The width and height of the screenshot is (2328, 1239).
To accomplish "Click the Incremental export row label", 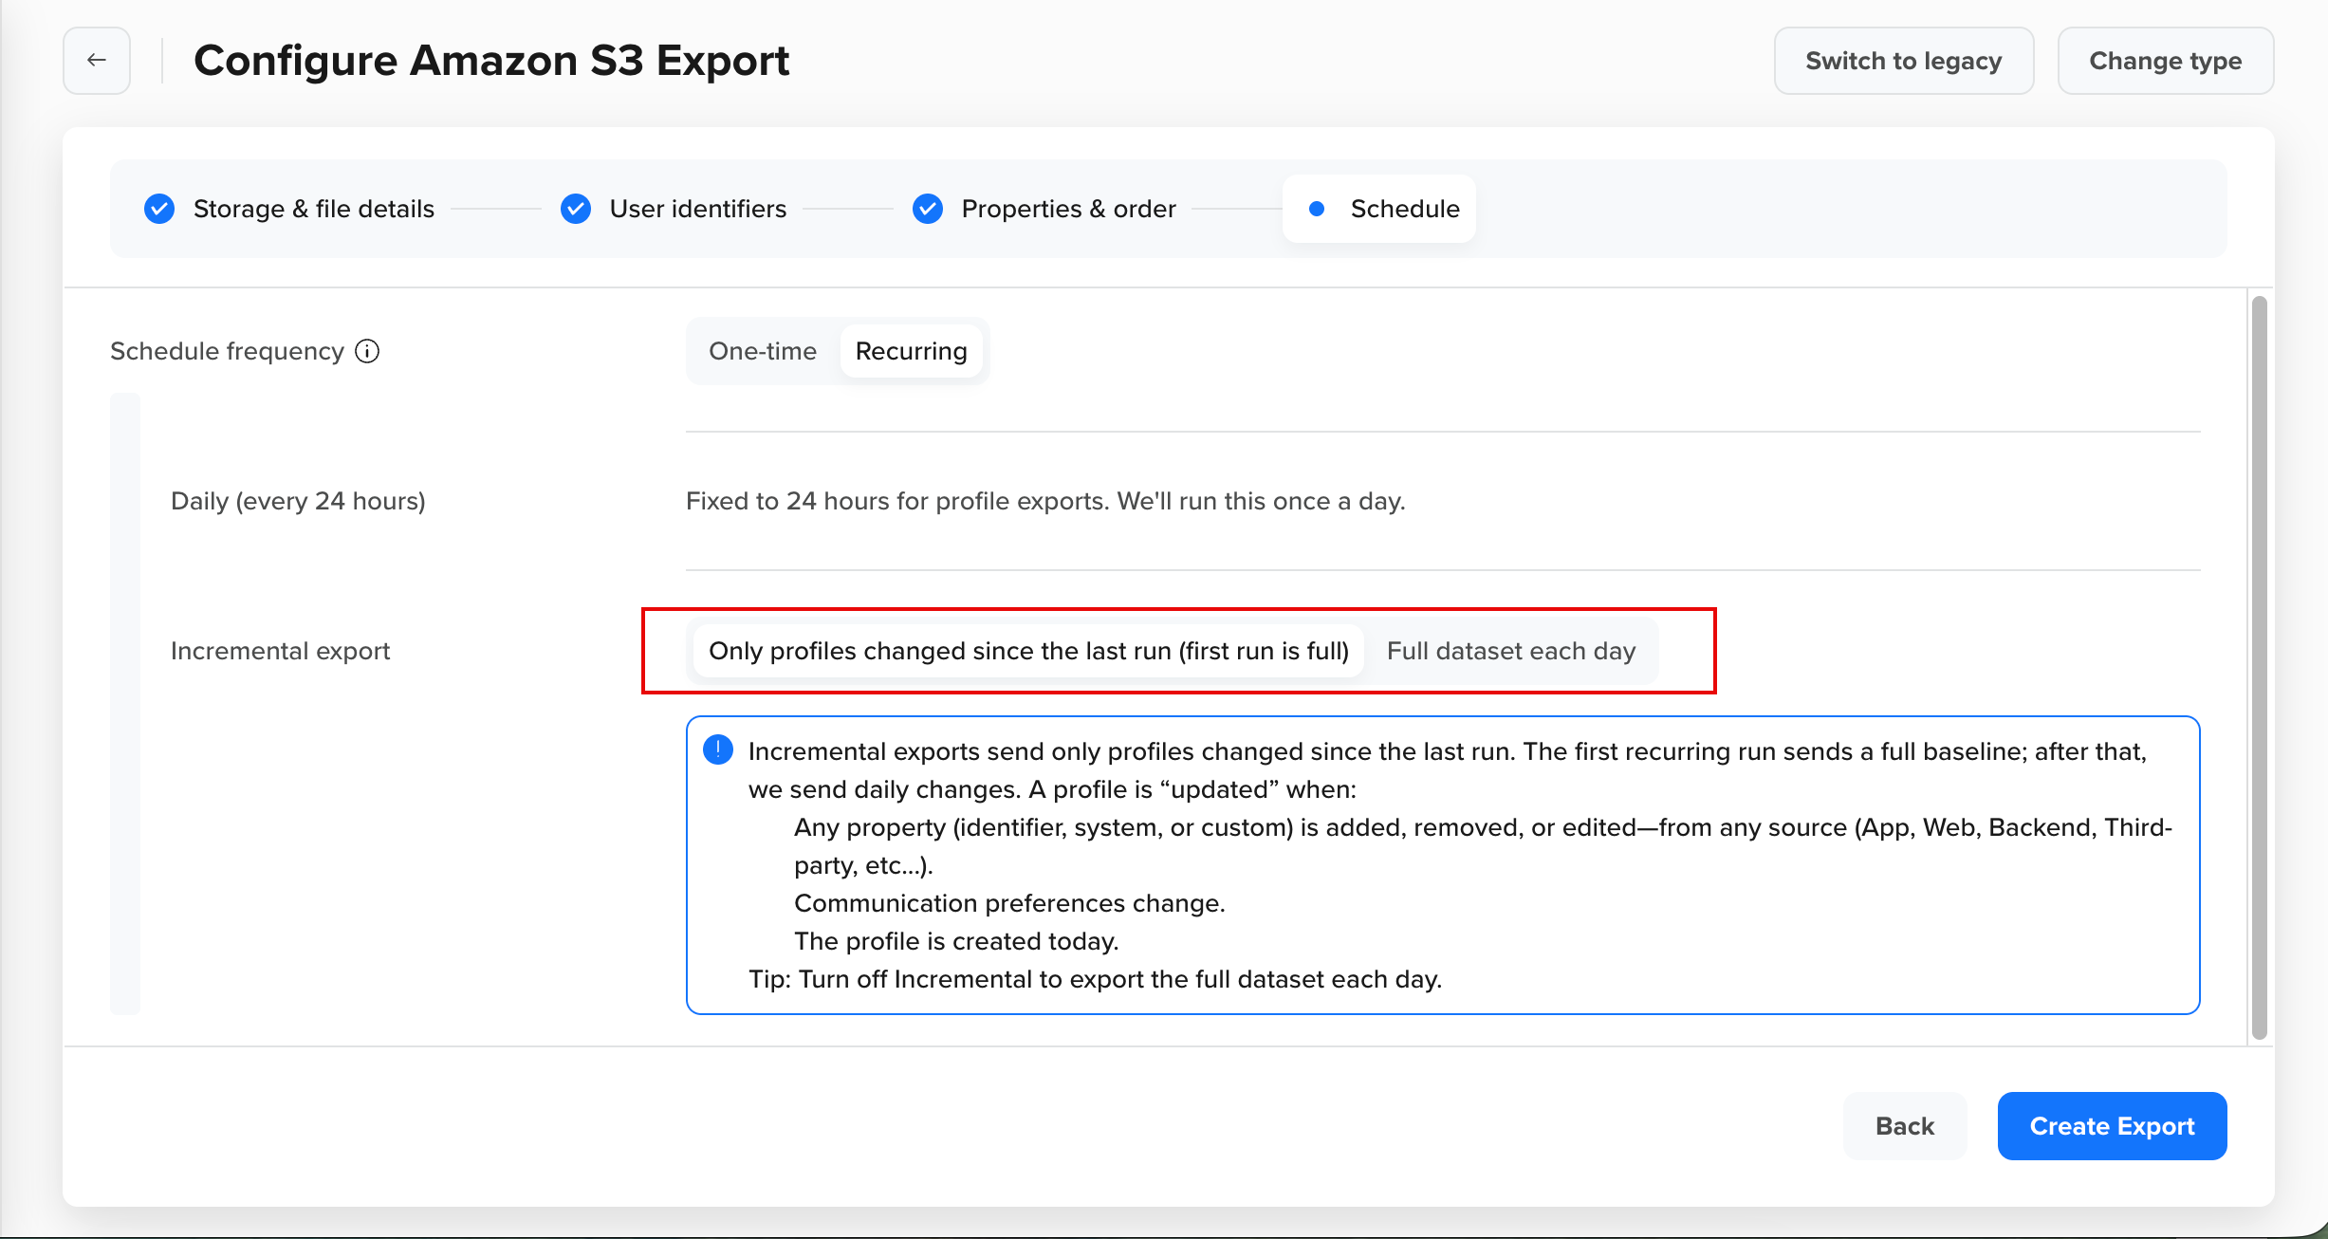I will [x=280, y=651].
